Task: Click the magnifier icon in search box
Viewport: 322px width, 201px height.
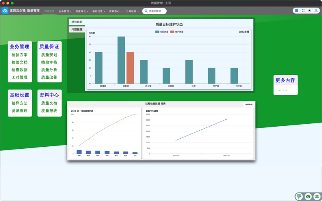Action: pyautogui.click(x=146, y=11)
